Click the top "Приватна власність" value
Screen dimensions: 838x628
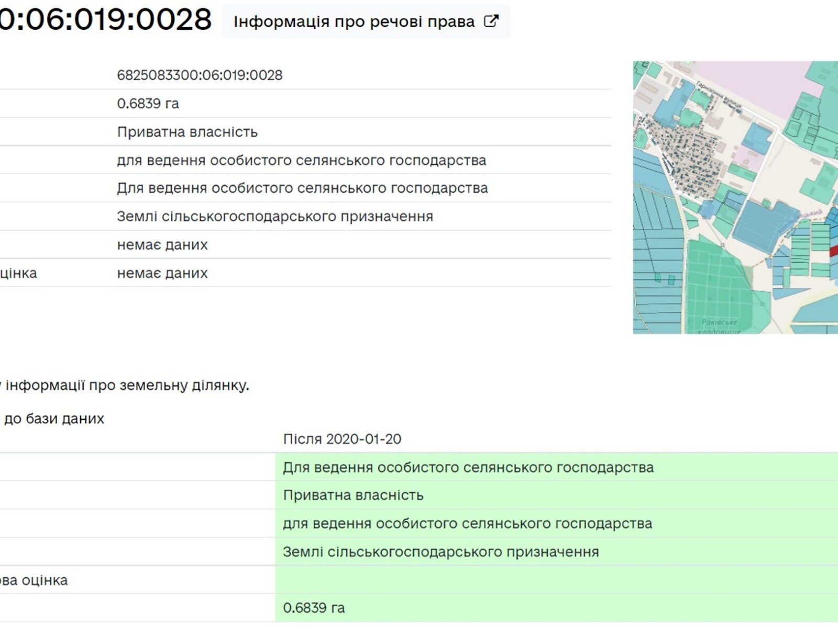(188, 132)
